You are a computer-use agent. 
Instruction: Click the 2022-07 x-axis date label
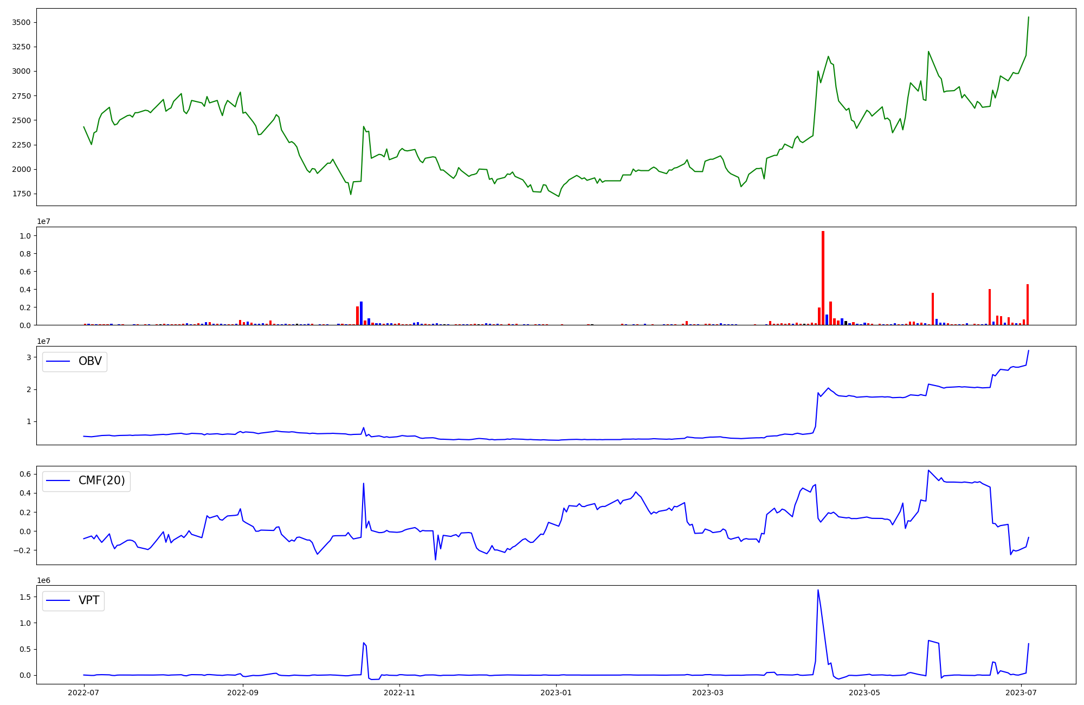tap(84, 693)
